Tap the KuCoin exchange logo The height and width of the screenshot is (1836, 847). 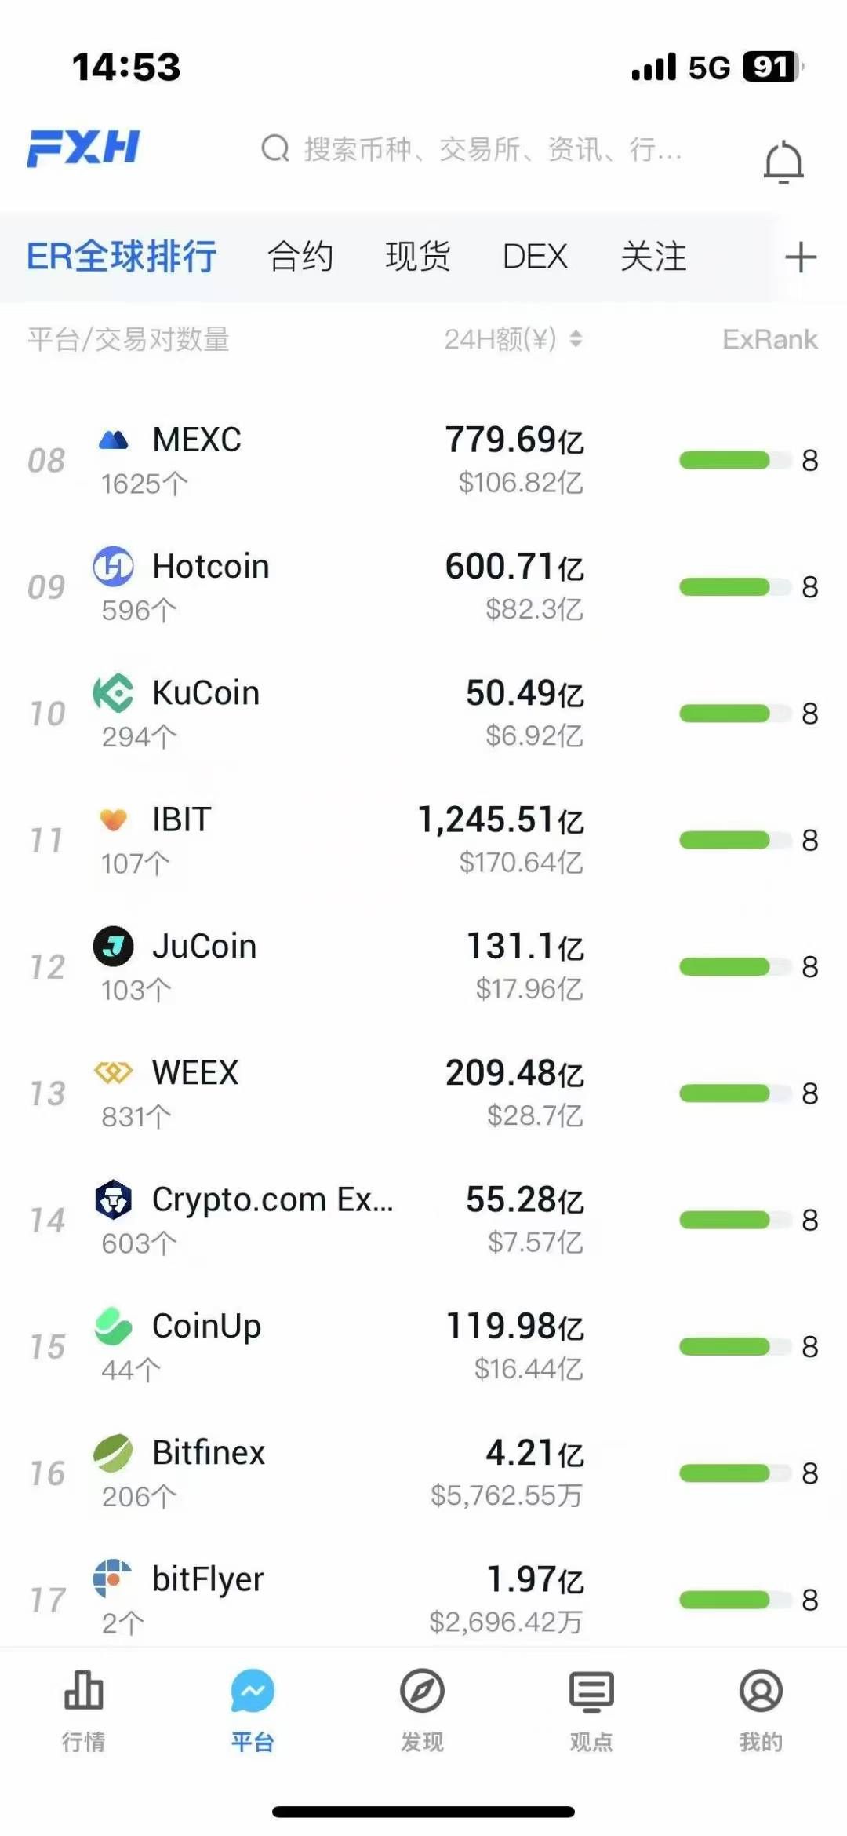[114, 693]
